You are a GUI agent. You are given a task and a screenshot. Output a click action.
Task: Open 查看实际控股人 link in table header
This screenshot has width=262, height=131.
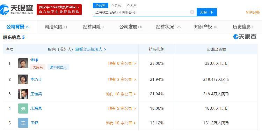click(90, 49)
